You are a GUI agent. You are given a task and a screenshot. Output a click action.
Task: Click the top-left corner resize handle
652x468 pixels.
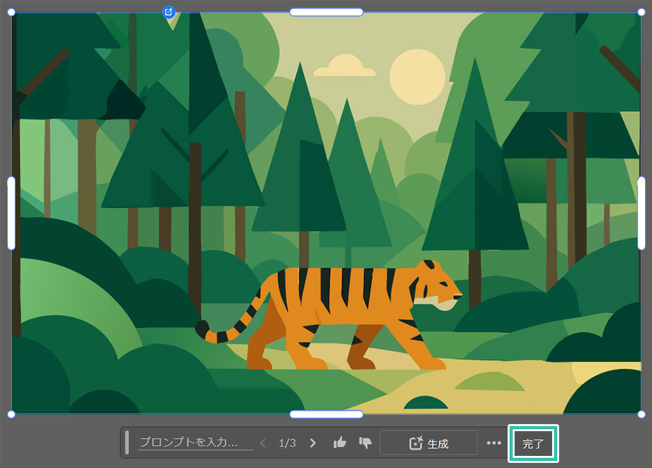pos(11,12)
